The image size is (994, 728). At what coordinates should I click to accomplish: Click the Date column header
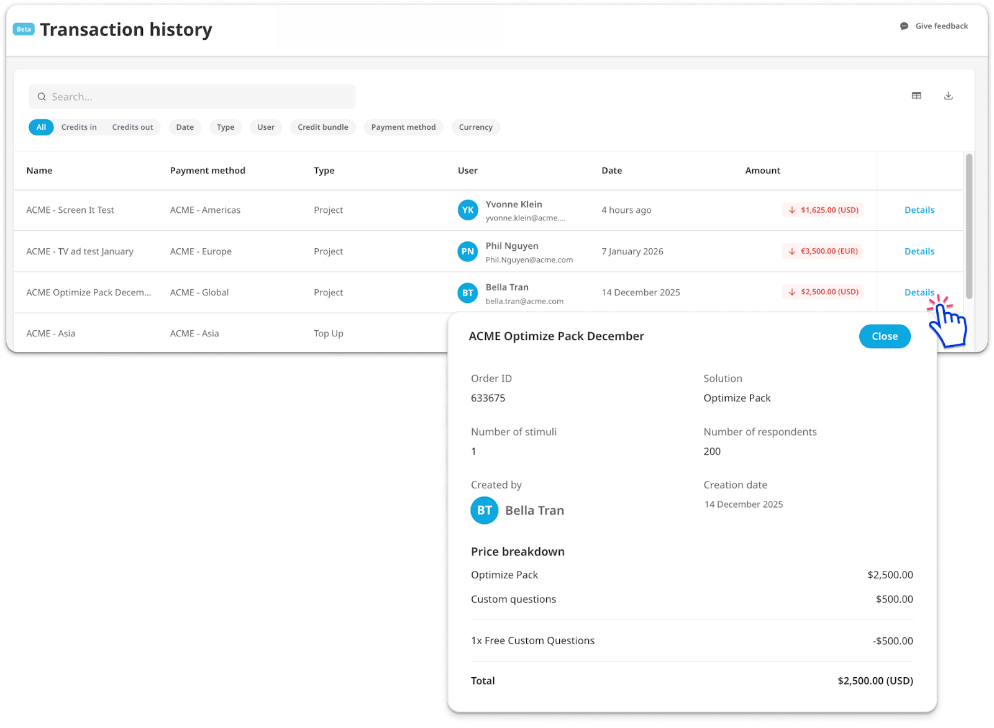pos(612,171)
